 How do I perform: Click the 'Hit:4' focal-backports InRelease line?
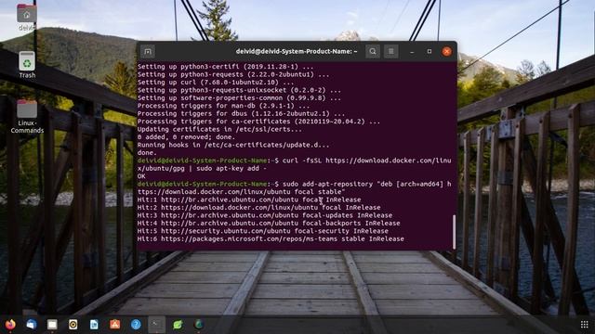[x=269, y=223]
